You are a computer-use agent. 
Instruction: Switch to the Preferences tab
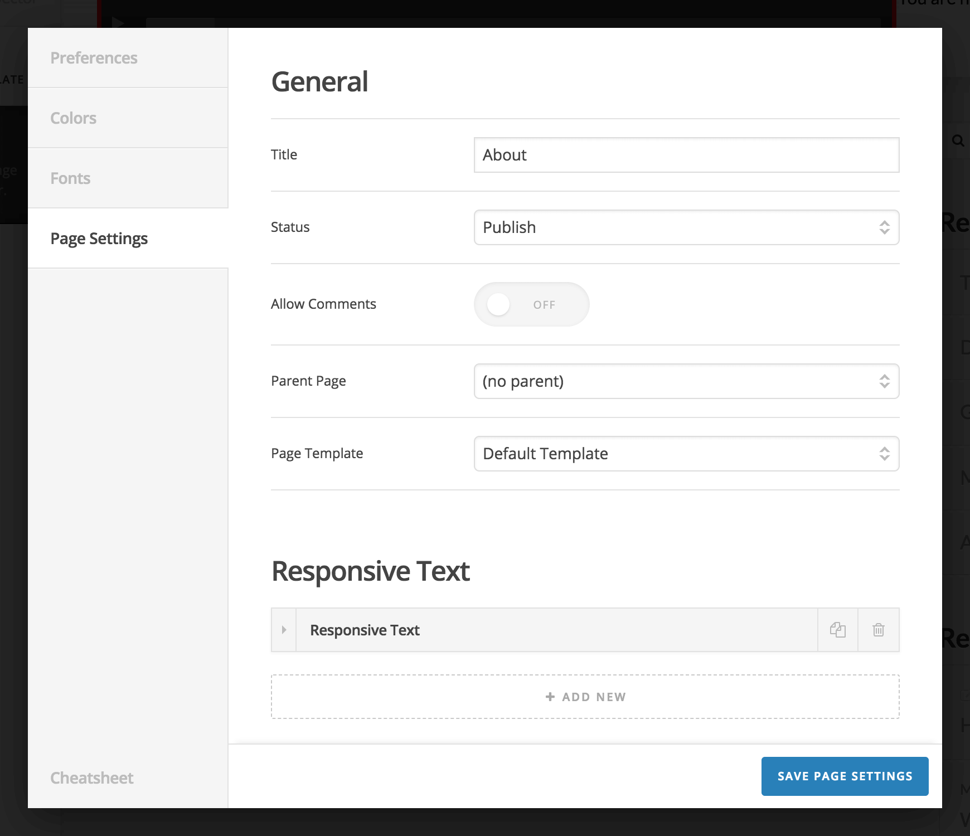pos(94,57)
